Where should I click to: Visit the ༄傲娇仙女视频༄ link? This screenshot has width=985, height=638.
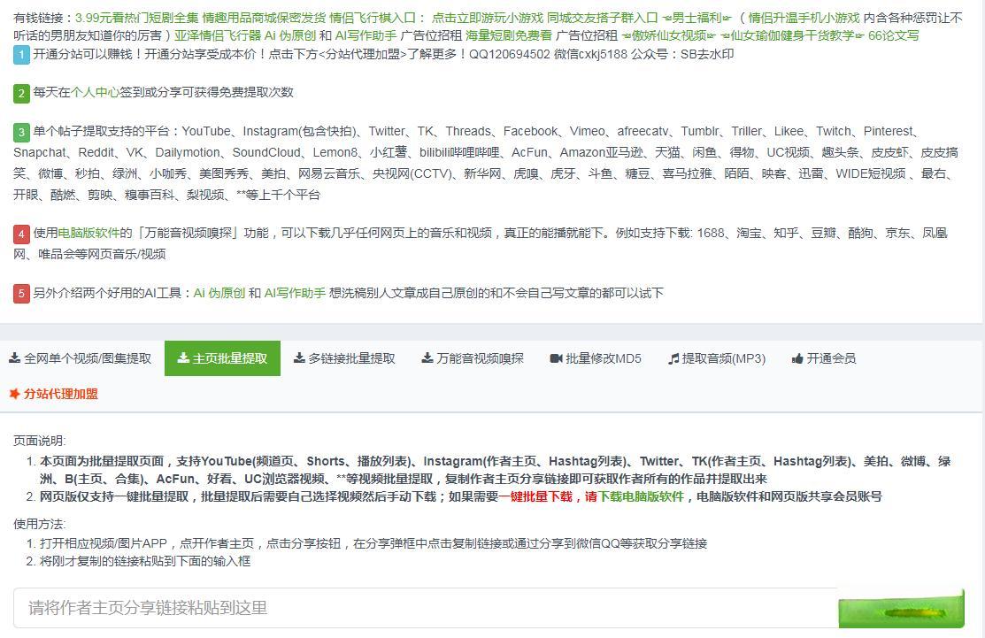click(x=669, y=35)
